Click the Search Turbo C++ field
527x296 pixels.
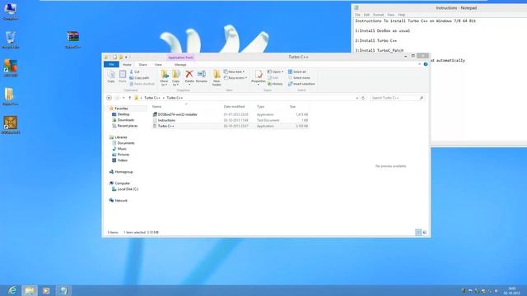(x=397, y=98)
